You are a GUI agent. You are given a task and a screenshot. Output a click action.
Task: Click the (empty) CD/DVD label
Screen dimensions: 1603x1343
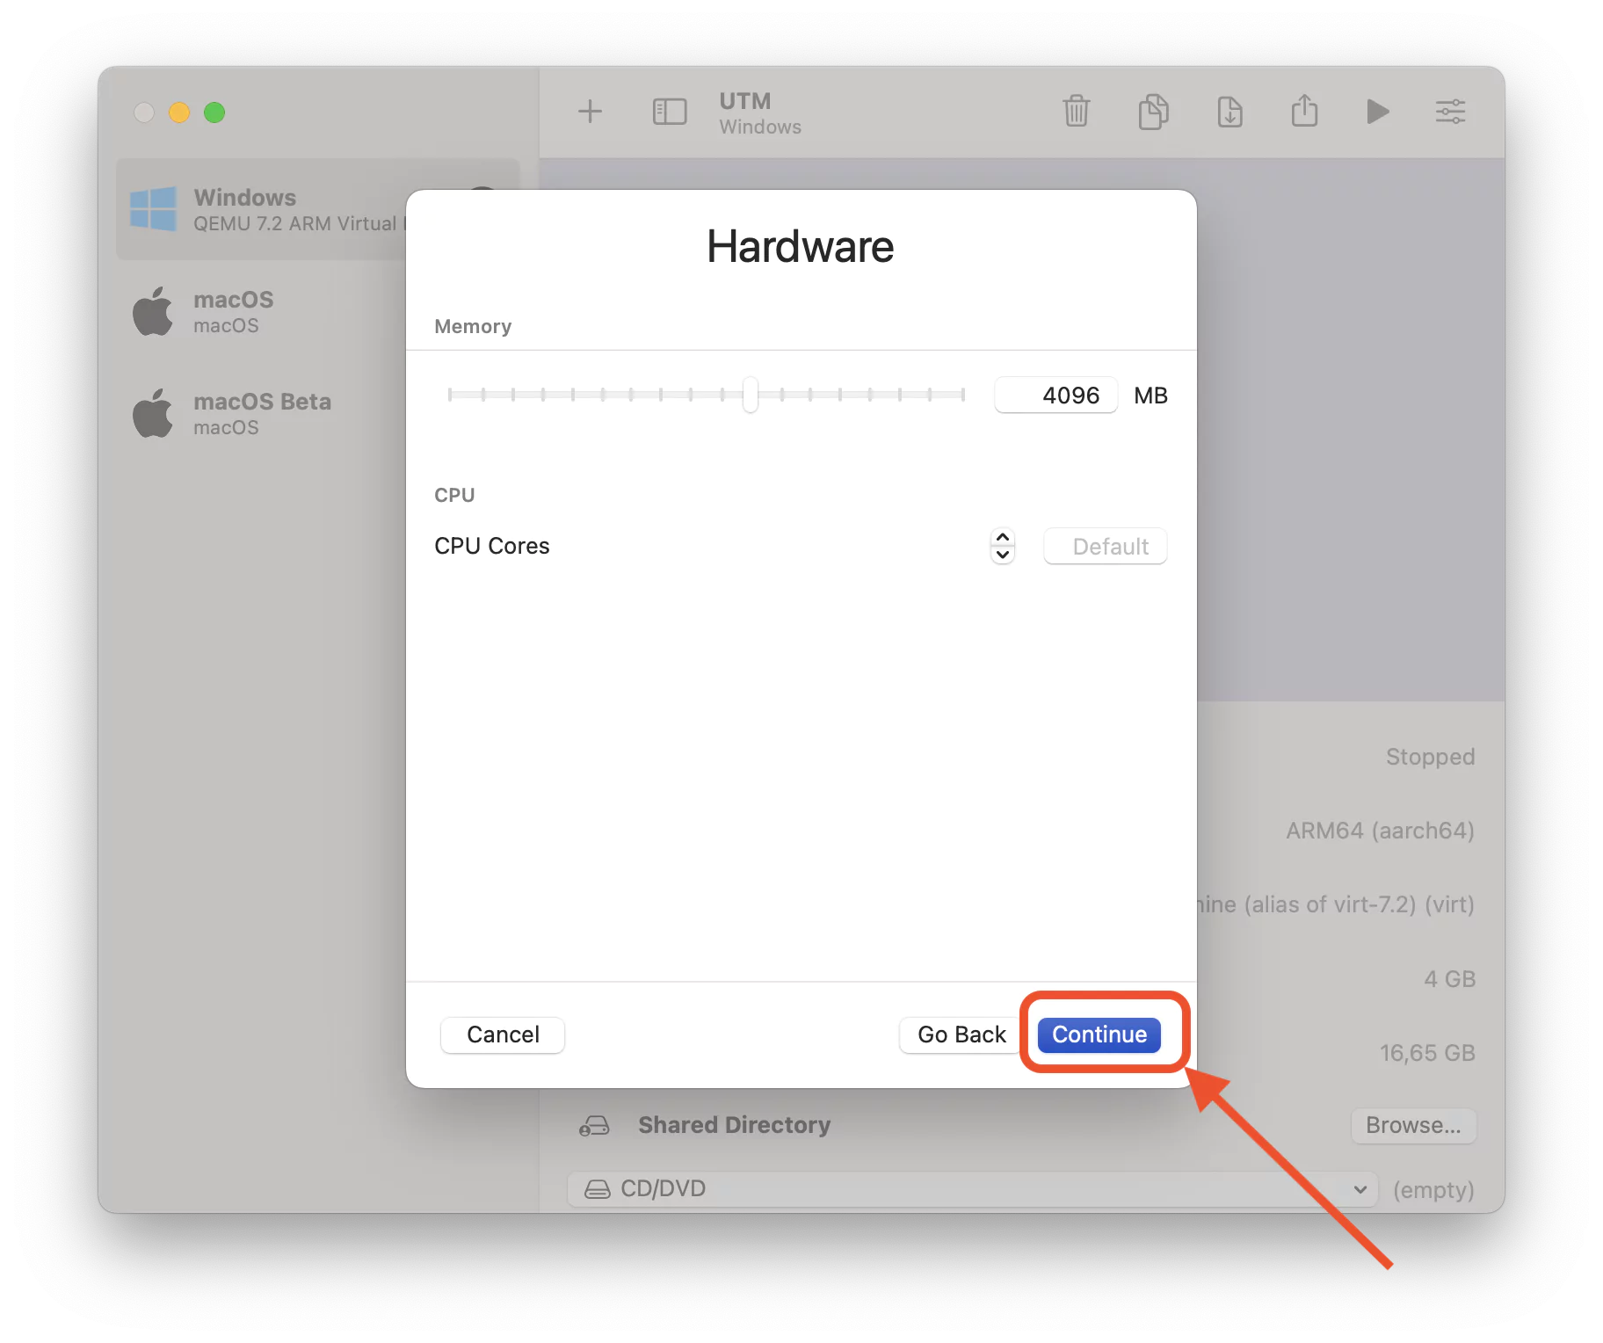(x=1433, y=1190)
